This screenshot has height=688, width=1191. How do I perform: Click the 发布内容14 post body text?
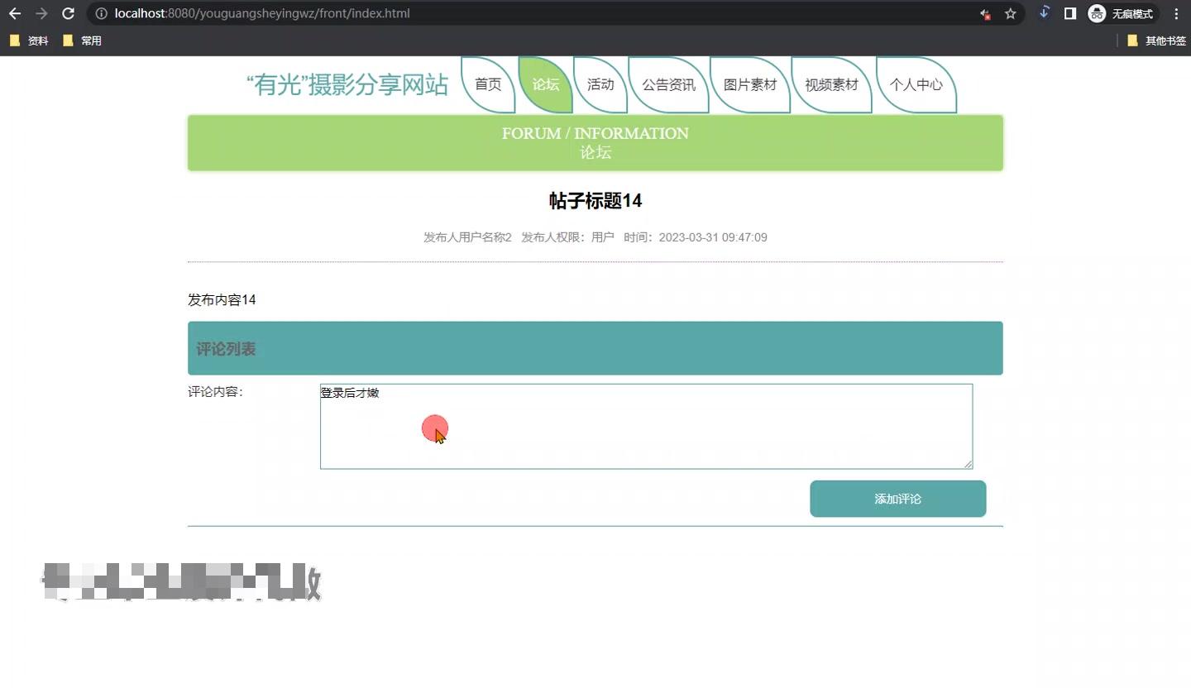(222, 300)
